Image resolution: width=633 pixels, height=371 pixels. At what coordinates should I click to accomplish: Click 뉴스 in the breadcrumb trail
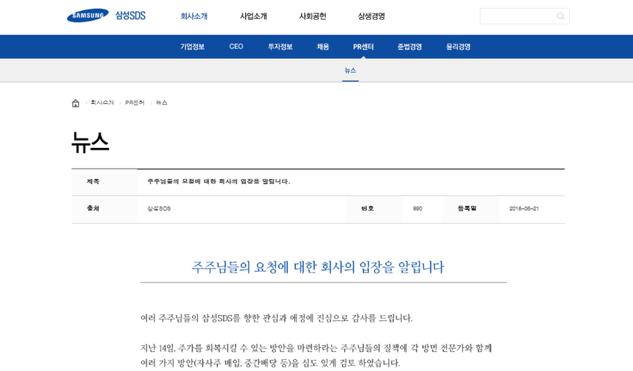[162, 103]
